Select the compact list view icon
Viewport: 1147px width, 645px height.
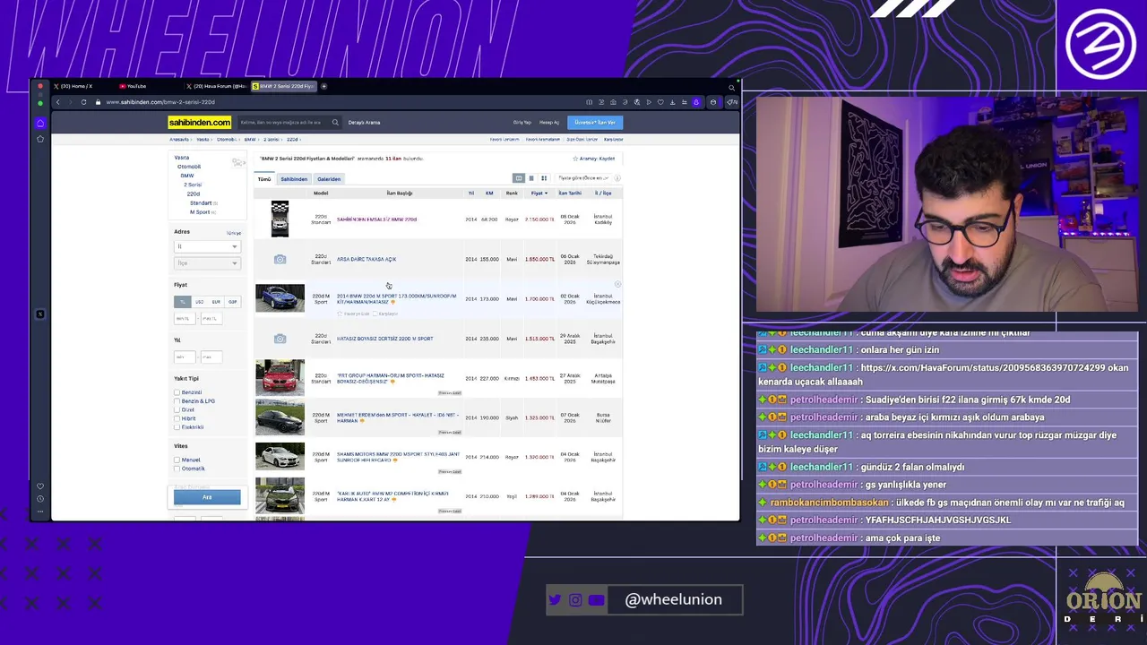coord(530,178)
